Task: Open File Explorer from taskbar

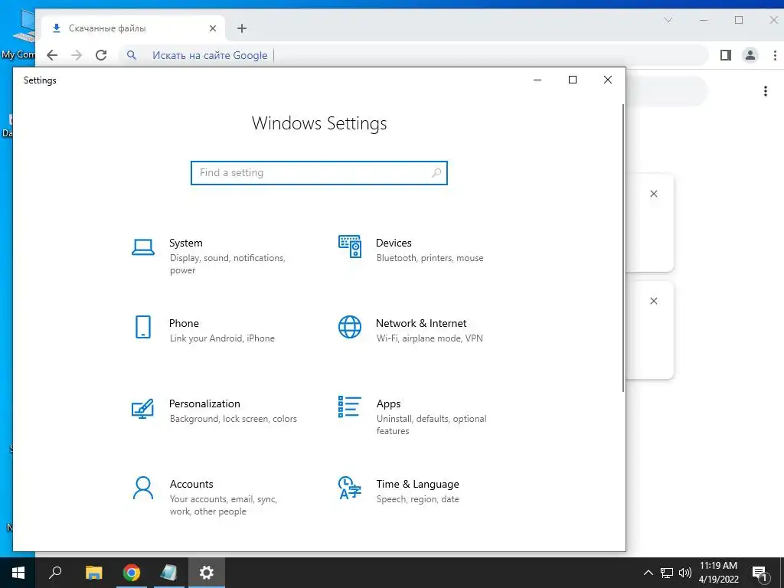Action: pyautogui.click(x=93, y=573)
